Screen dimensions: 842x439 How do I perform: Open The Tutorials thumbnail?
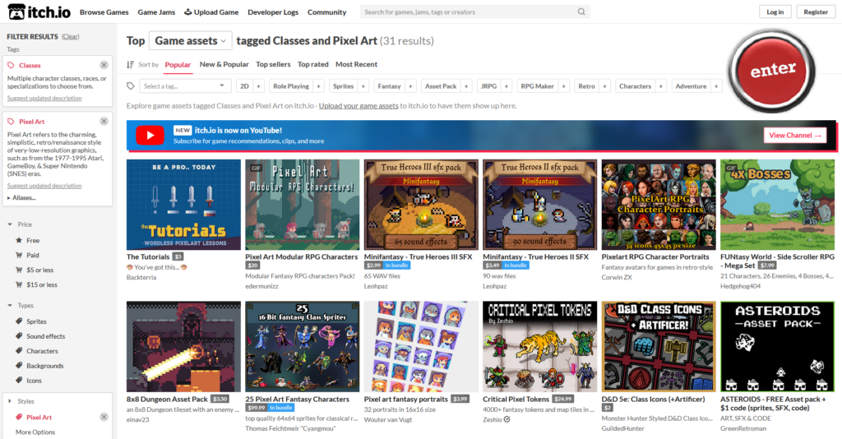tap(183, 205)
